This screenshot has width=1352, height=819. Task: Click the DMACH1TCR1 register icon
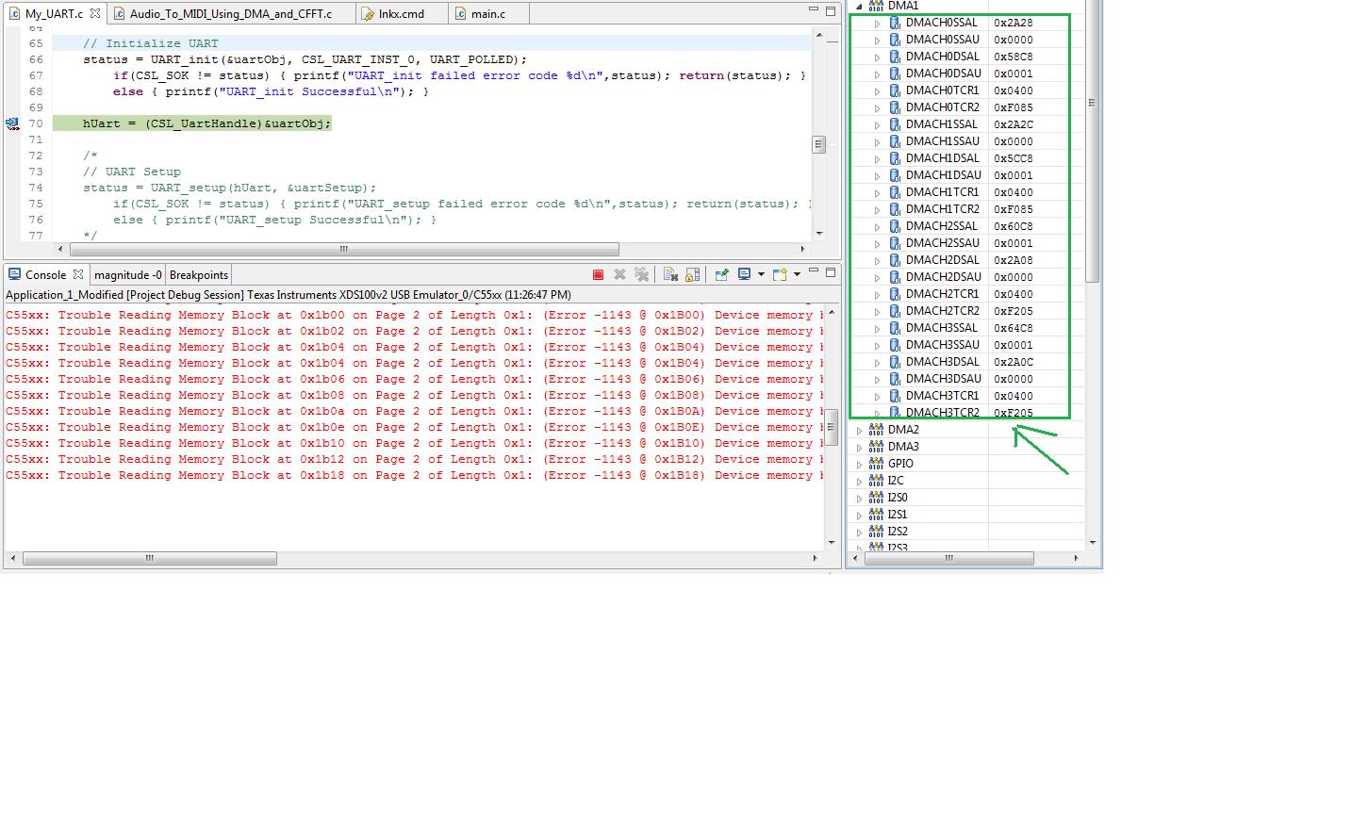click(x=895, y=192)
